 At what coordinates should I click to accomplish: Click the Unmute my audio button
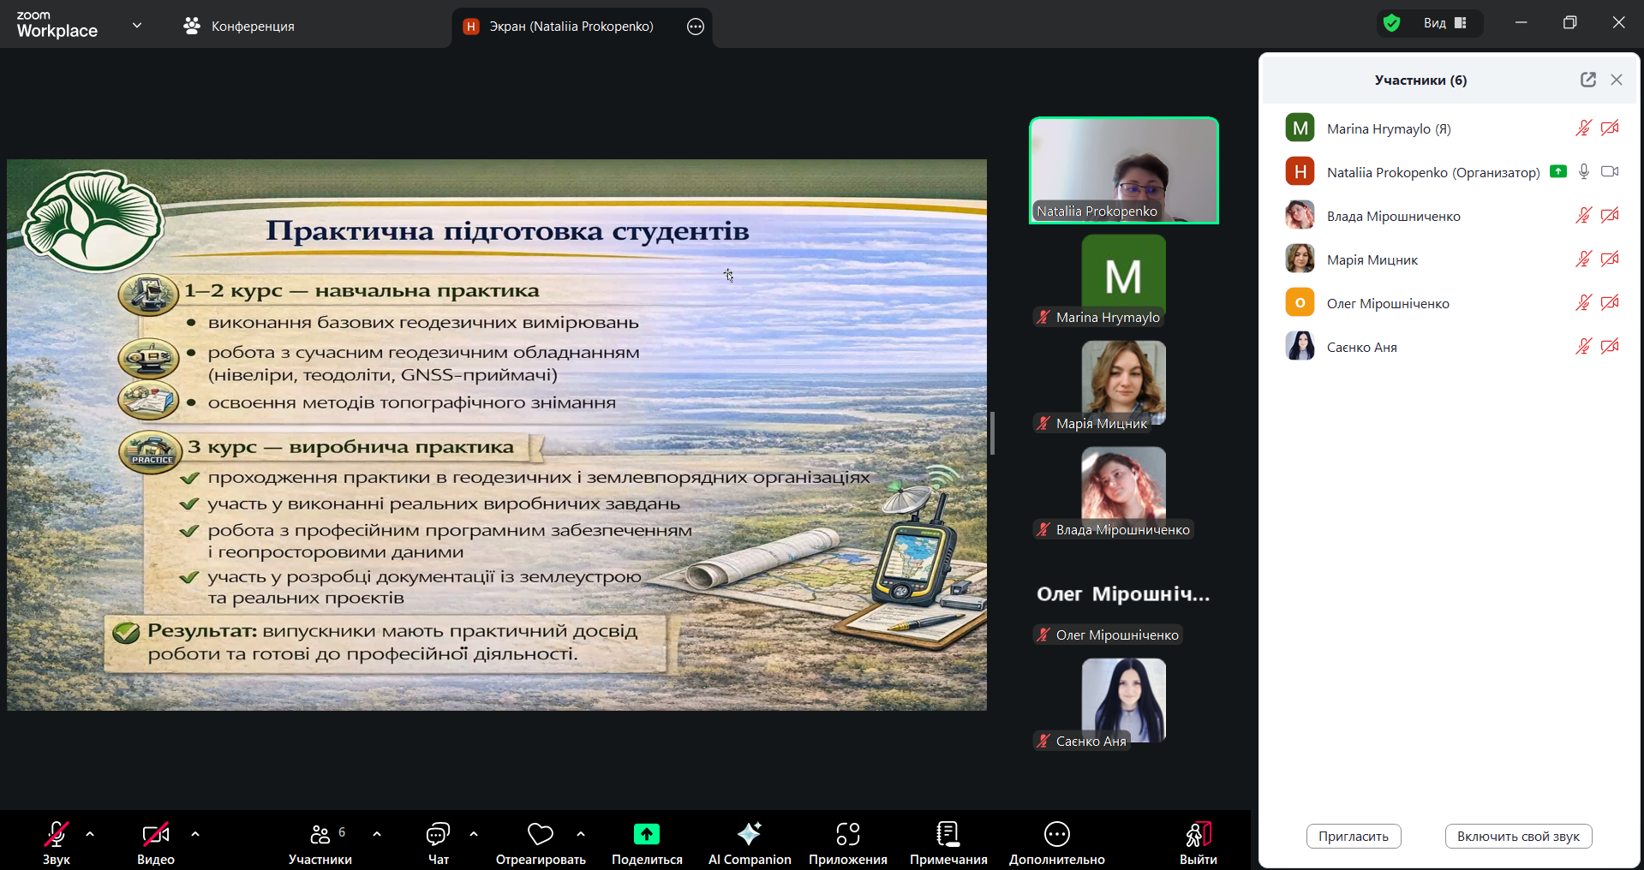pyautogui.click(x=1517, y=836)
